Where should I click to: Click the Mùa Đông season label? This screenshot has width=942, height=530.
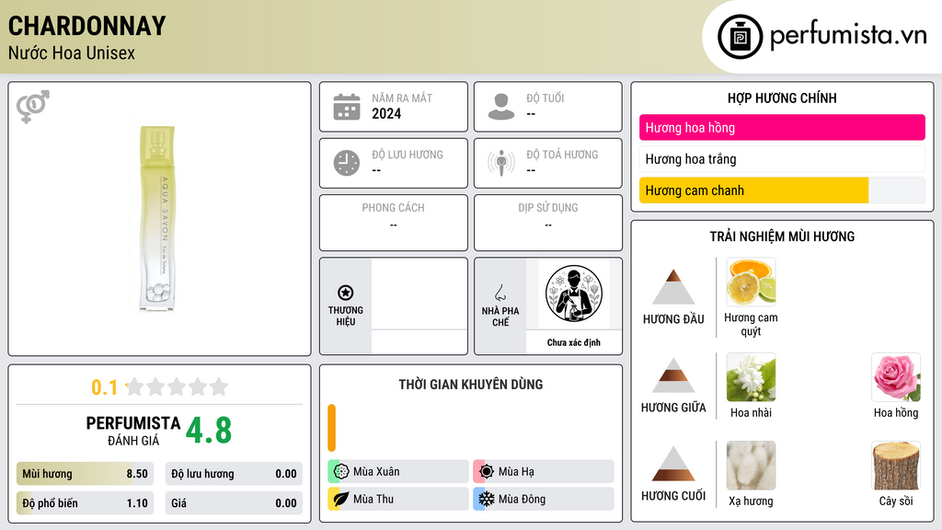click(x=523, y=499)
